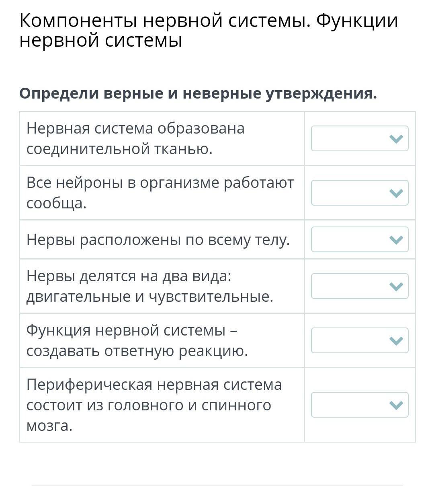Click chevron arrow in the соединительной тканью row
Viewport: 434px width, 486px height.
point(396,139)
